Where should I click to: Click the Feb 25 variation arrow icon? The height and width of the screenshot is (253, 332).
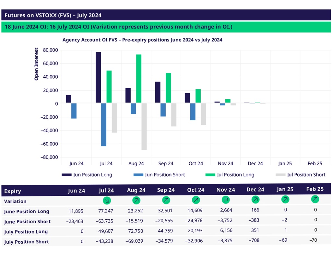pos(315,199)
